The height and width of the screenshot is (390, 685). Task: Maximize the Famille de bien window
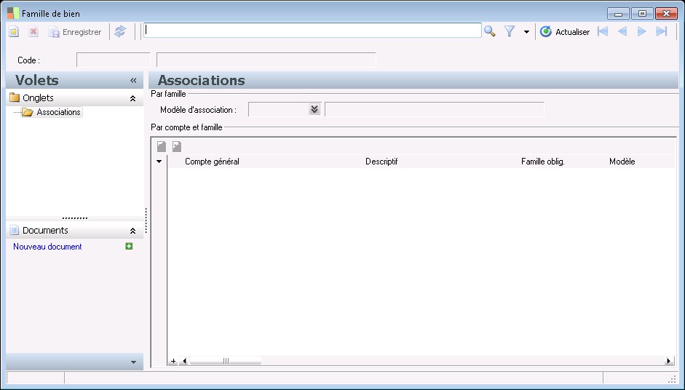coord(642,14)
